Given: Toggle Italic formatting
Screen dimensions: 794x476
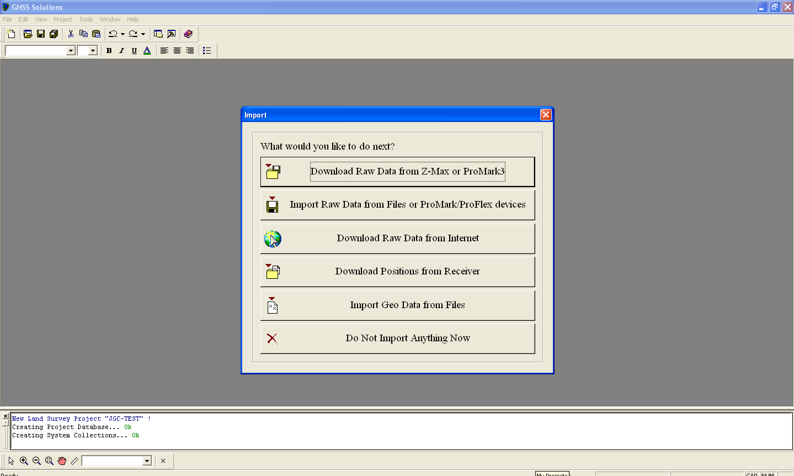Looking at the screenshot, I should (122, 50).
